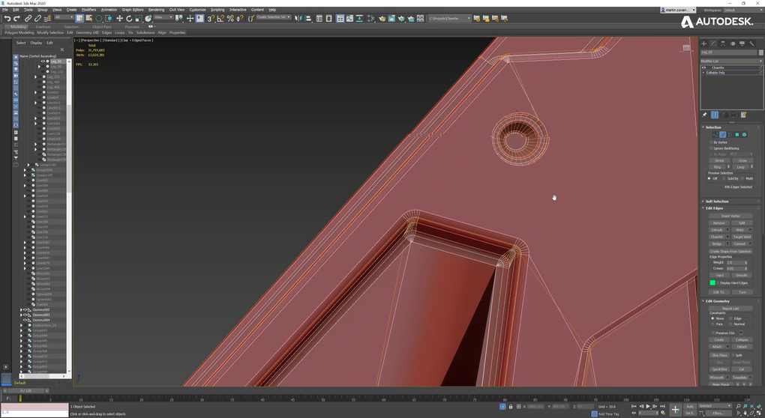Open the Modifier List dropdown
765x418 pixels.
[x=731, y=61]
